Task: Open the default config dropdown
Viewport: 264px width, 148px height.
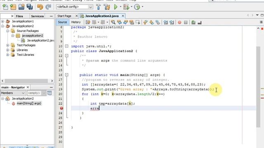Action: [x=74, y=7]
